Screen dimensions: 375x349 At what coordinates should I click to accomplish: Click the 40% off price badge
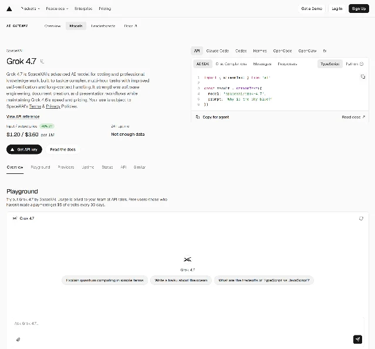pyautogui.click(x=47, y=126)
